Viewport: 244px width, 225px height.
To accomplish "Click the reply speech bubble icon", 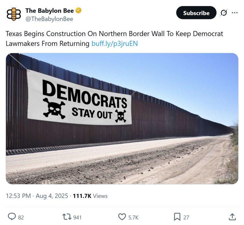I will tap(12, 217).
